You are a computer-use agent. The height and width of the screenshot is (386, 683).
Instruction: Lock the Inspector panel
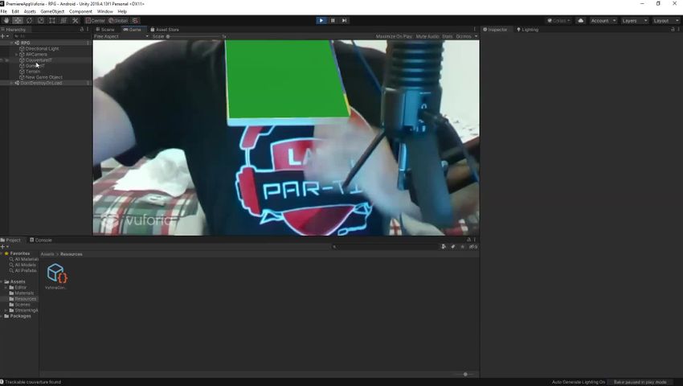click(x=673, y=29)
